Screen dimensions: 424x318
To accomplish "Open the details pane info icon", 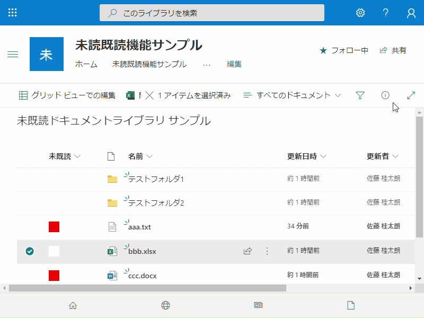I will coord(385,95).
